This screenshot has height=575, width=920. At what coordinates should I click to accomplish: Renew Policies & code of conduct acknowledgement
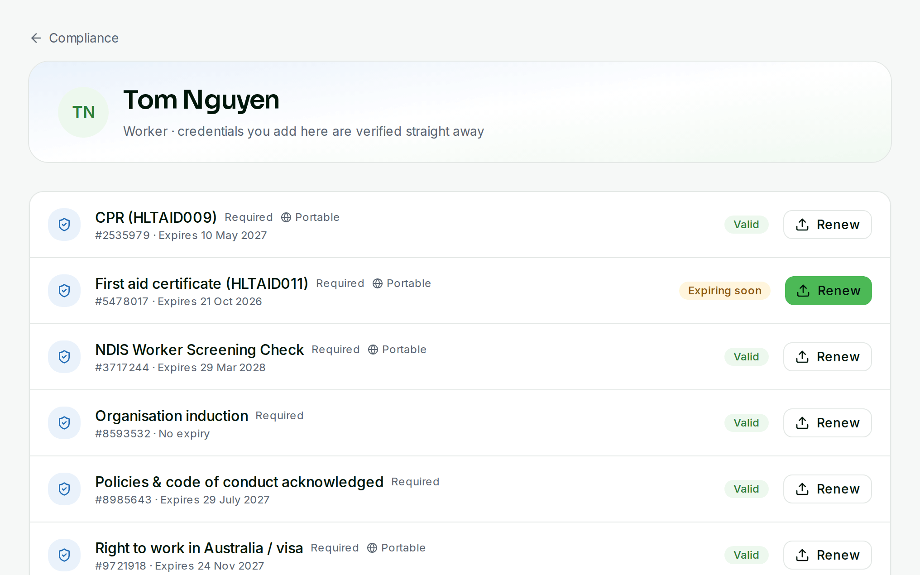828,489
